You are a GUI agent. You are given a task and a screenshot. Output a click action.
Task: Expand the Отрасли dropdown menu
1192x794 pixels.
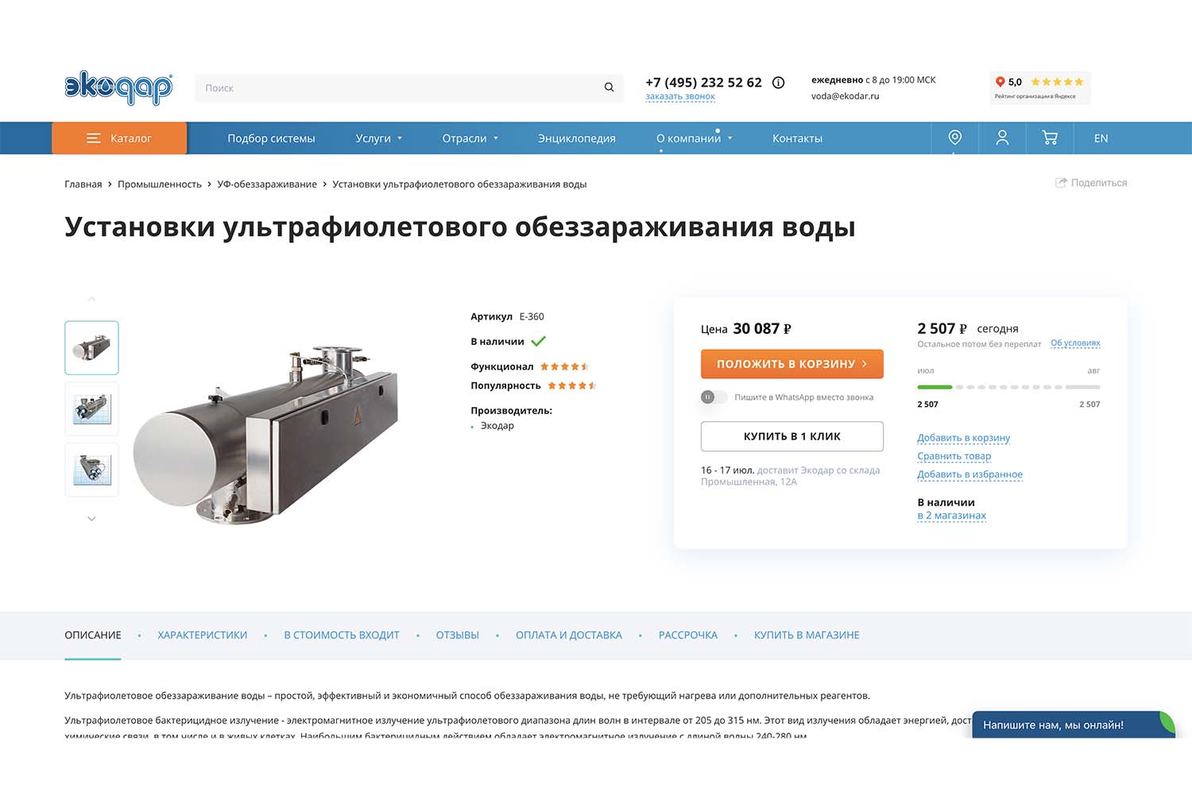(x=470, y=138)
